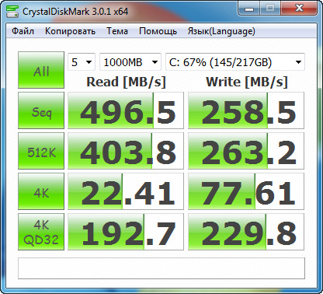
Task: Open the Помощь menu
Action: pyautogui.click(x=158, y=31)
